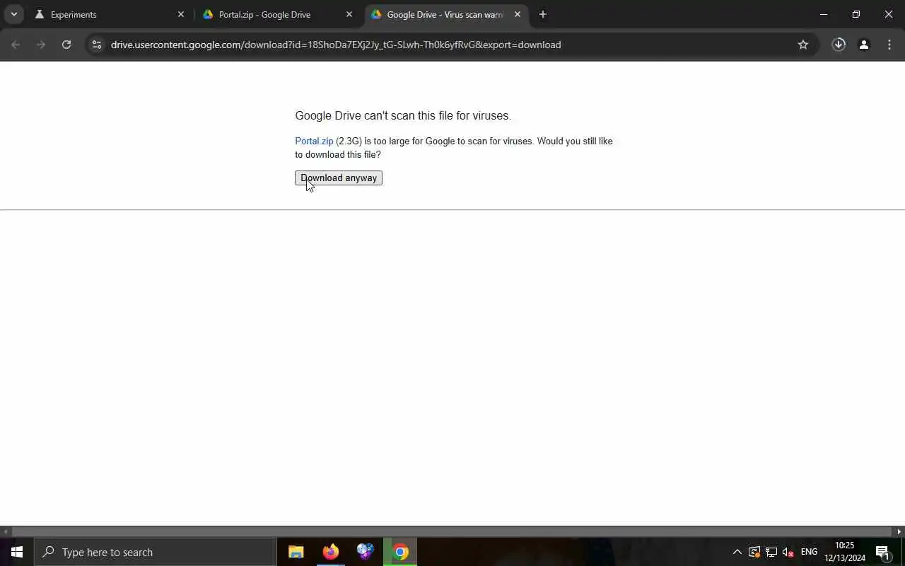Screen dimensions: 905x566
Task: Click the muted volume icon
Action: [x=788, y=552]
